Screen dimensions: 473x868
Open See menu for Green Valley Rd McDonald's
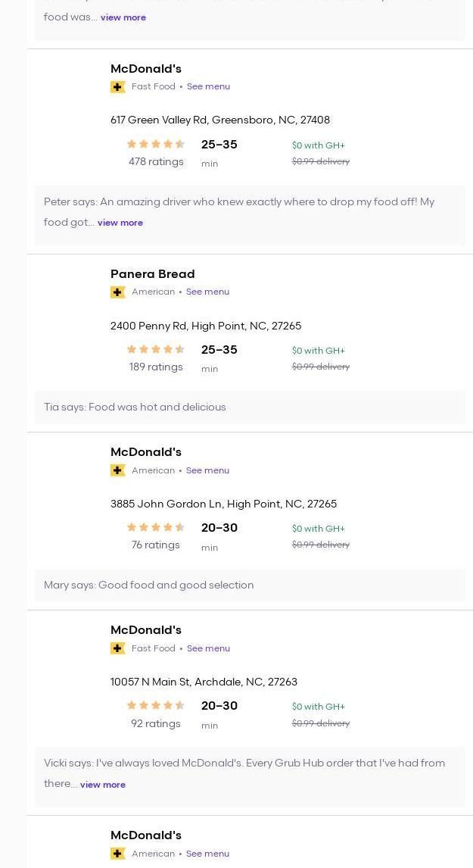point(208,86)
